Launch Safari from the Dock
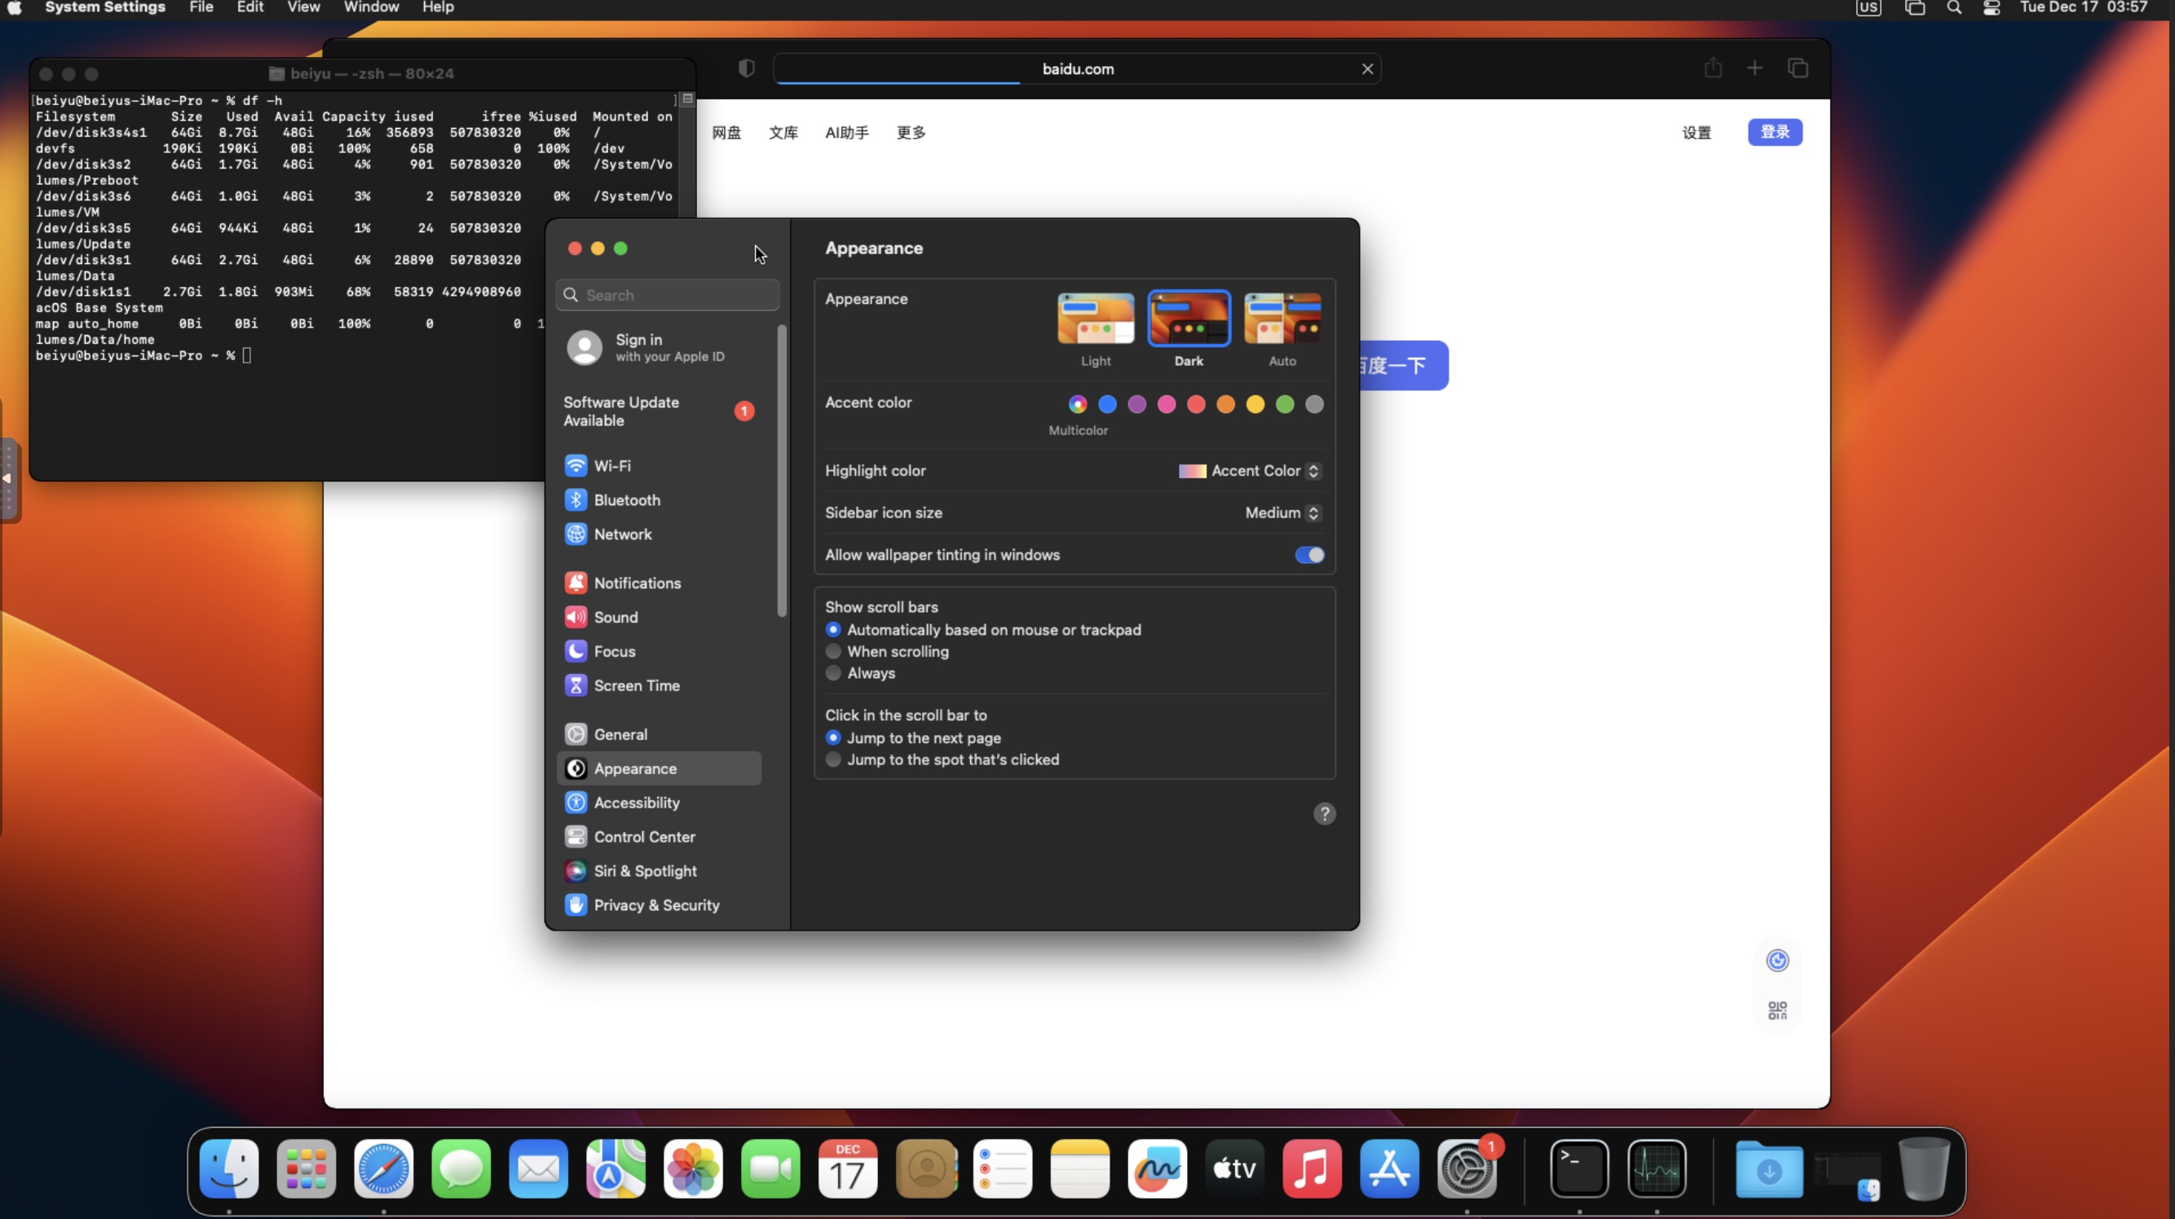The height and width of the screenshot is (1219, 2175). tap(383, 1168)
